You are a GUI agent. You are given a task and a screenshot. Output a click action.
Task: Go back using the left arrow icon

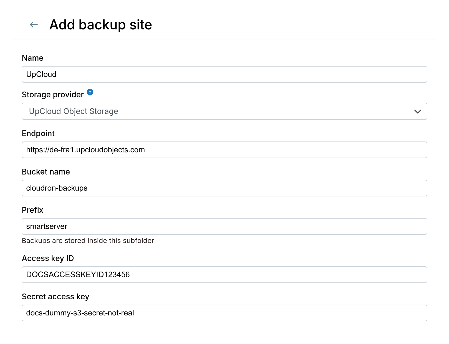(34, 25)
